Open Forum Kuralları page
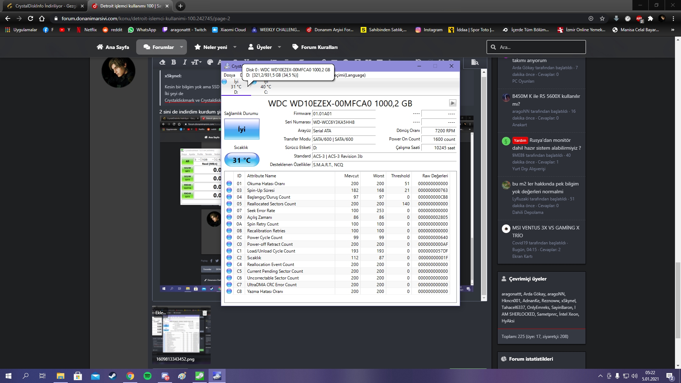This screenshot has height=383, width=681. (315, 47)
